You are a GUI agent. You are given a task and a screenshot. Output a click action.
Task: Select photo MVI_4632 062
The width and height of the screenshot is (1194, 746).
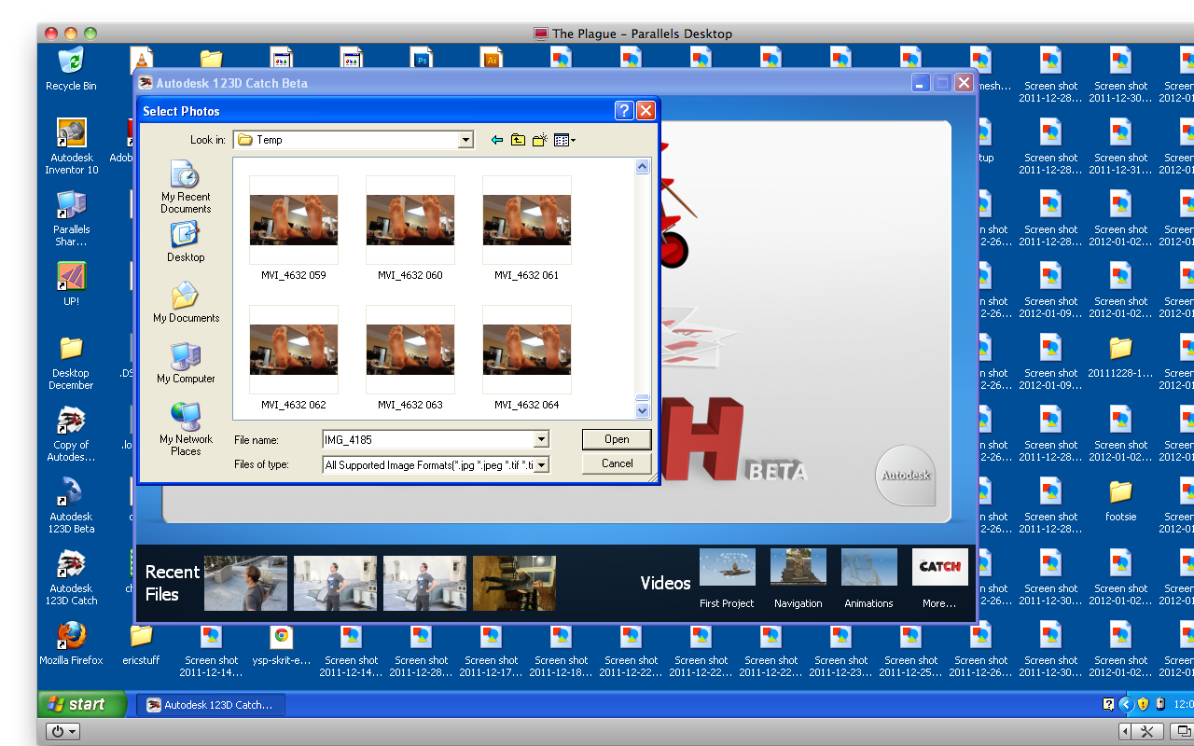click(x=294, y=358)
